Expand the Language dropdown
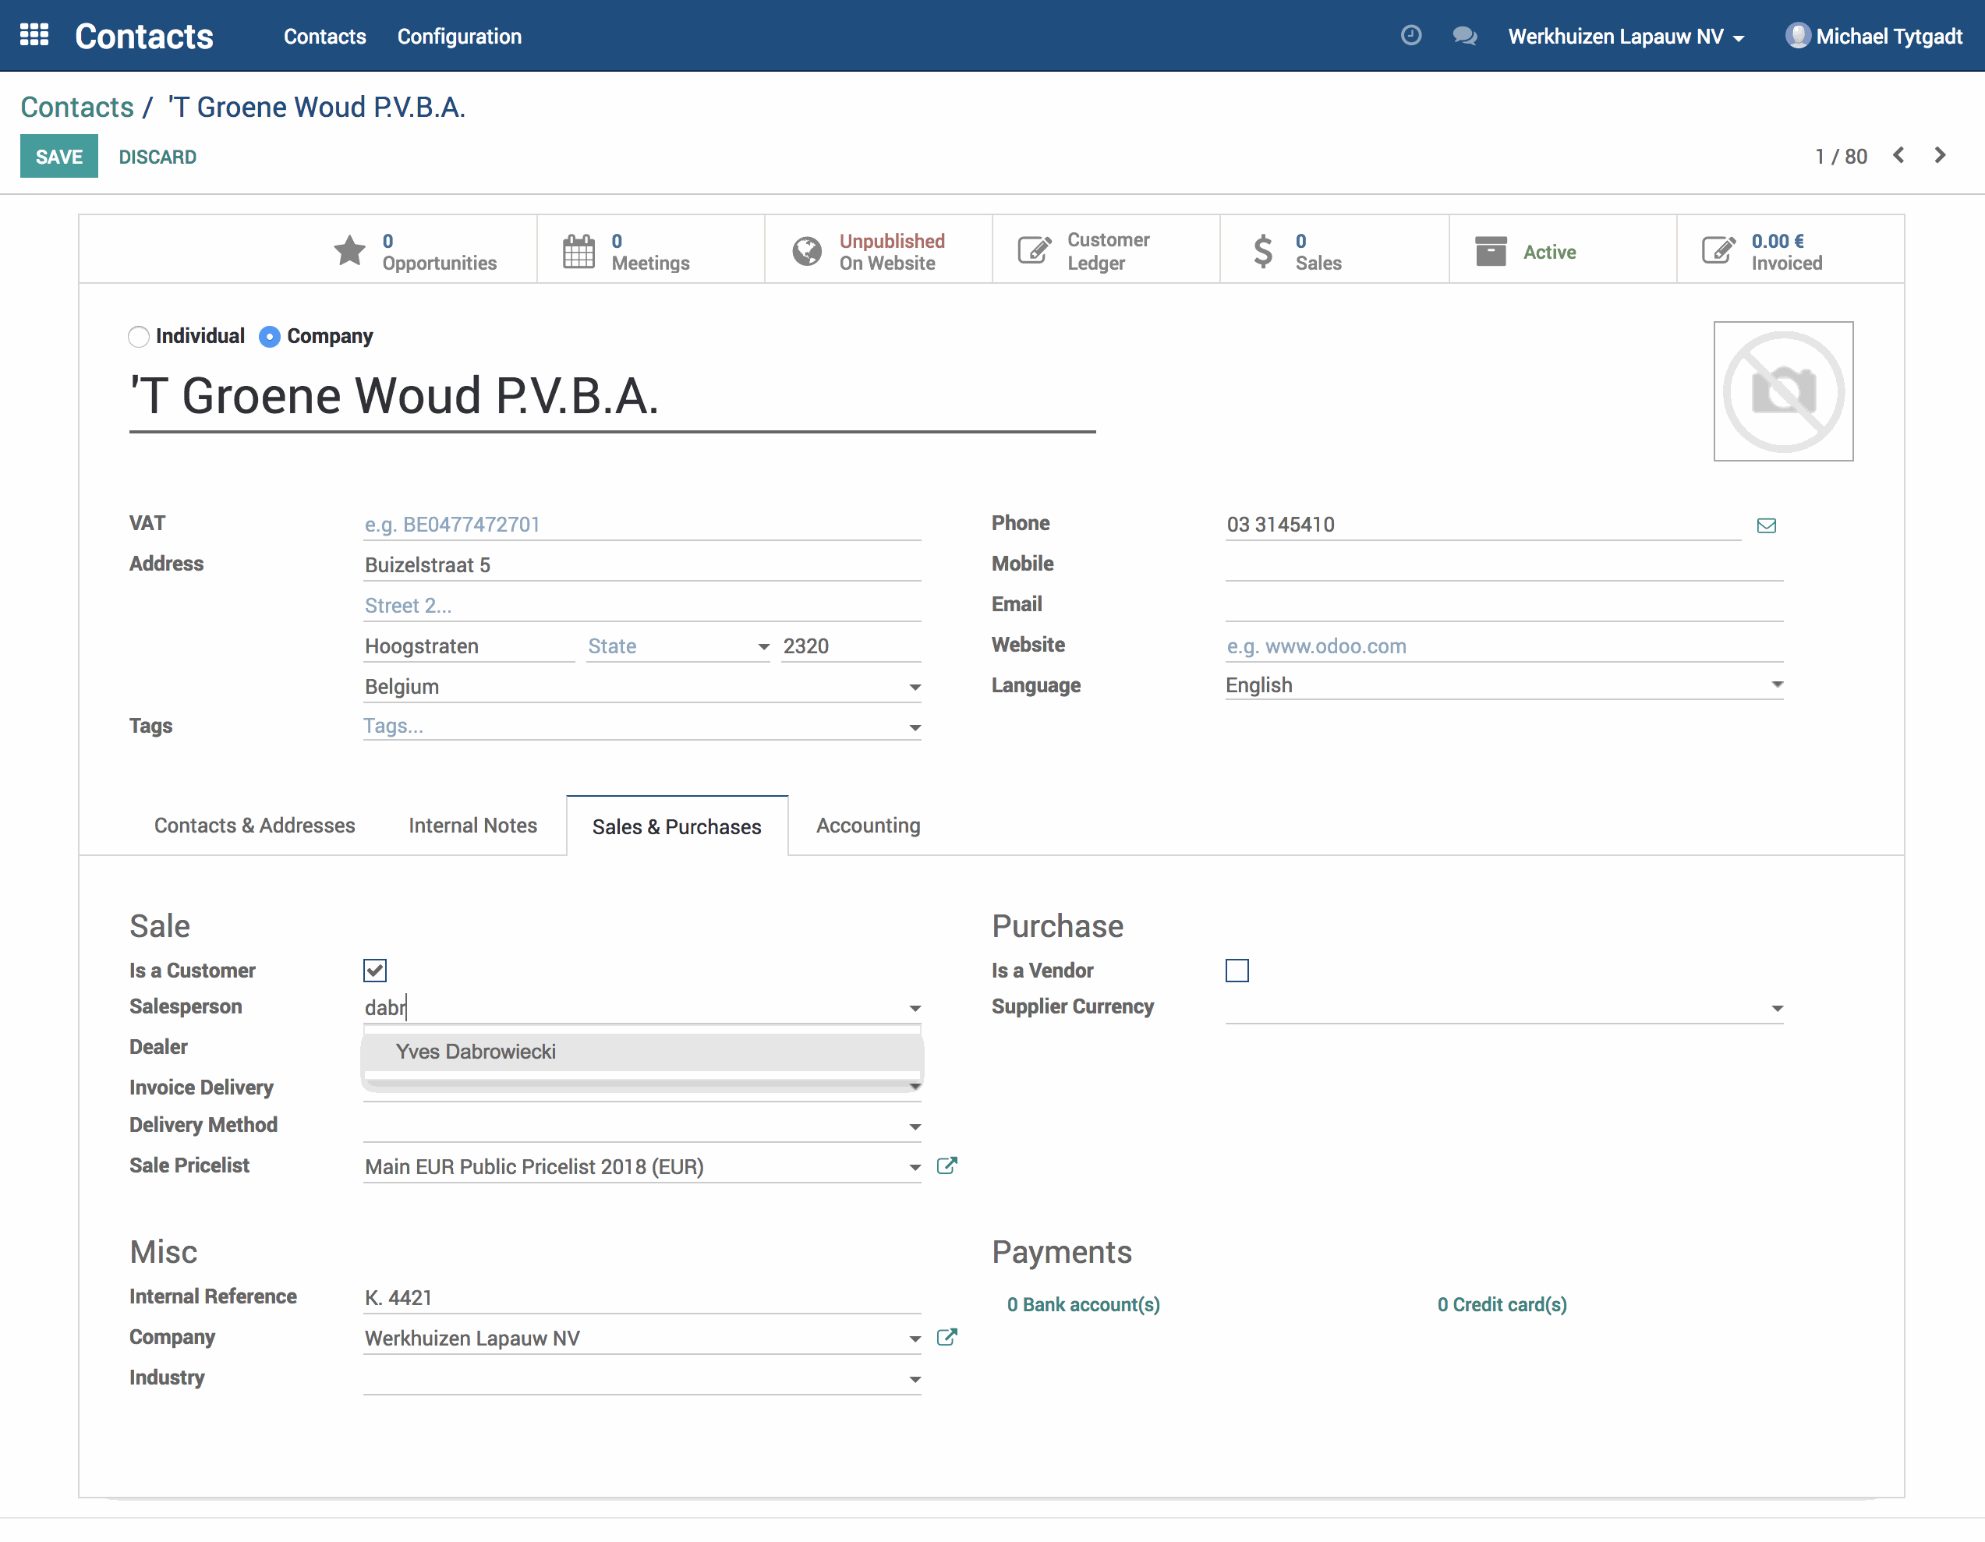Screen dimensions: 1985x1542 (1776, 685)
